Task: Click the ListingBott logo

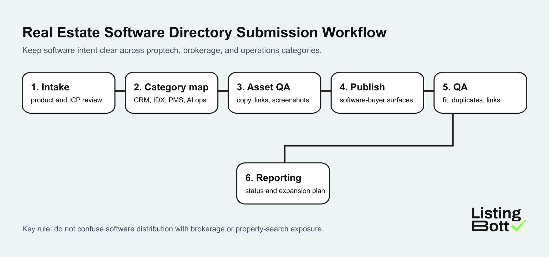Action: [499, 220]
